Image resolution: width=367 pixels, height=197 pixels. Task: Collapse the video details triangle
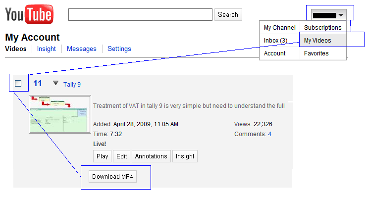point(55,83)
